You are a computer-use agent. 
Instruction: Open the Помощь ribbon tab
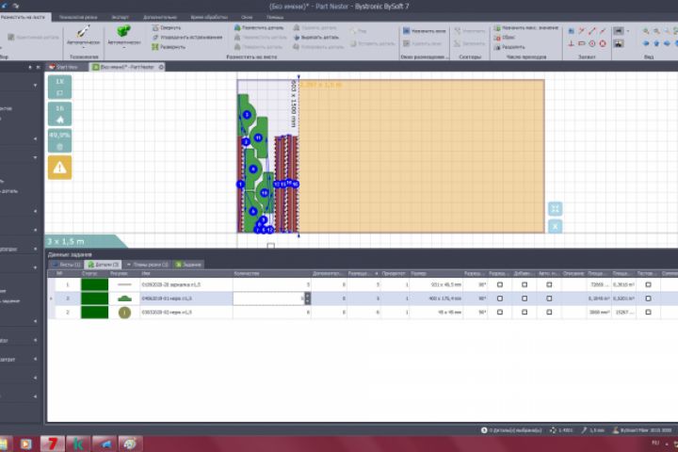[275, 17]
